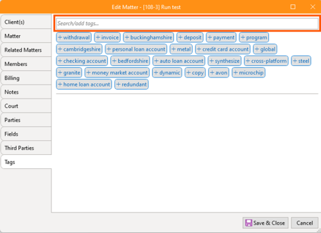The height and width of the screenshot is (233, 321).
Task: Add the credit card account tag
Action: click(x=223, y=49)
